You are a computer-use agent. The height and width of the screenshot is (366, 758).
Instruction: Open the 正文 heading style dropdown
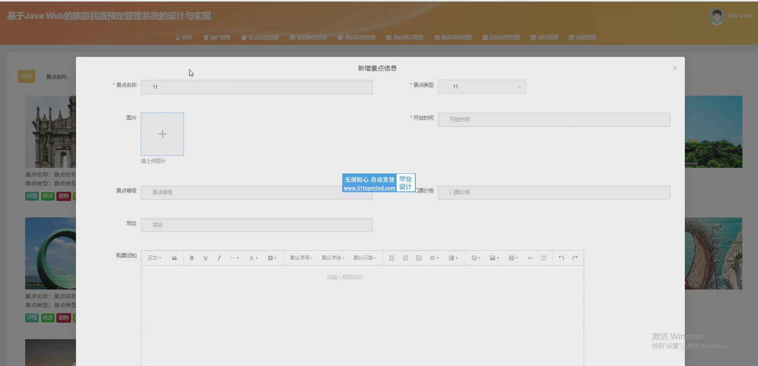coord(154,258)
